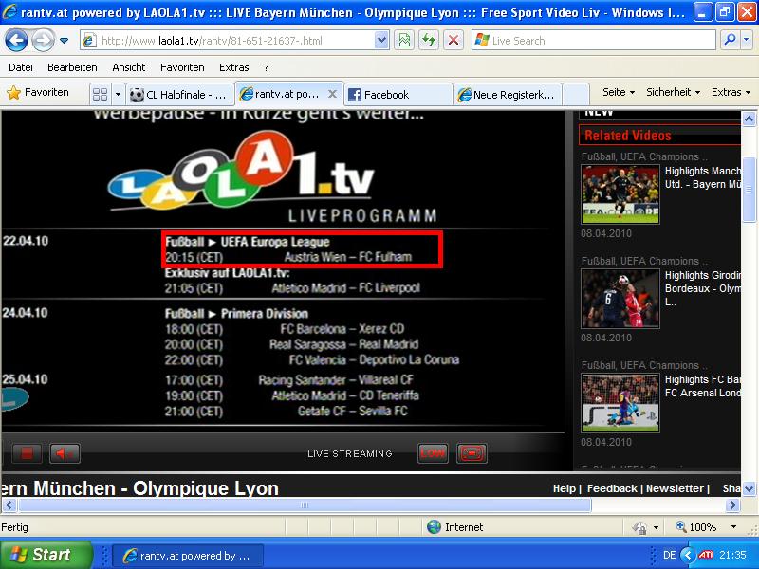Open the Quick Tabs grid icon
This screenshot has width=759, height=569.
[100, 94]
